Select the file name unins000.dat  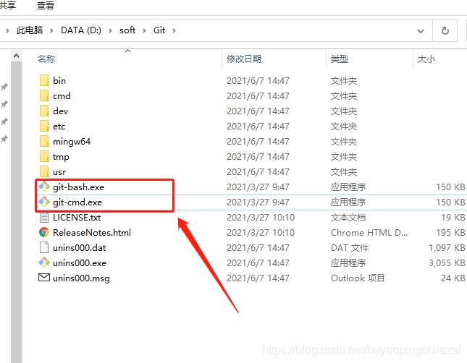point(80,247)
